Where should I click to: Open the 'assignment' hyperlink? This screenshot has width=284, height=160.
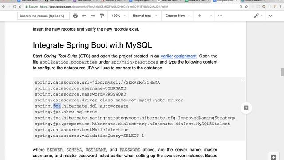tap(185, 56)
